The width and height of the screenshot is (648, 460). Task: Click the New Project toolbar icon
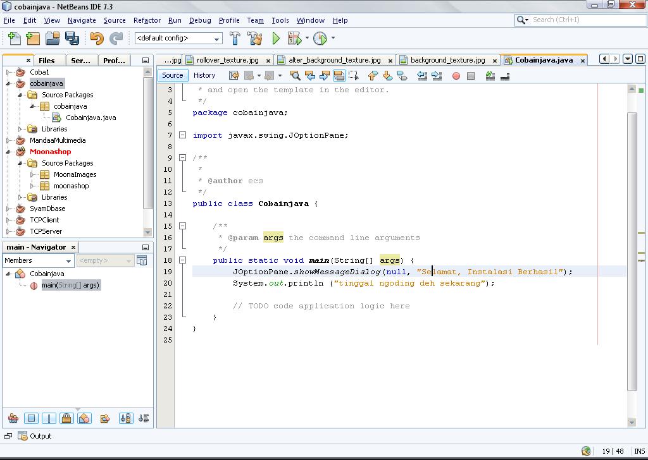coord(33,39)
